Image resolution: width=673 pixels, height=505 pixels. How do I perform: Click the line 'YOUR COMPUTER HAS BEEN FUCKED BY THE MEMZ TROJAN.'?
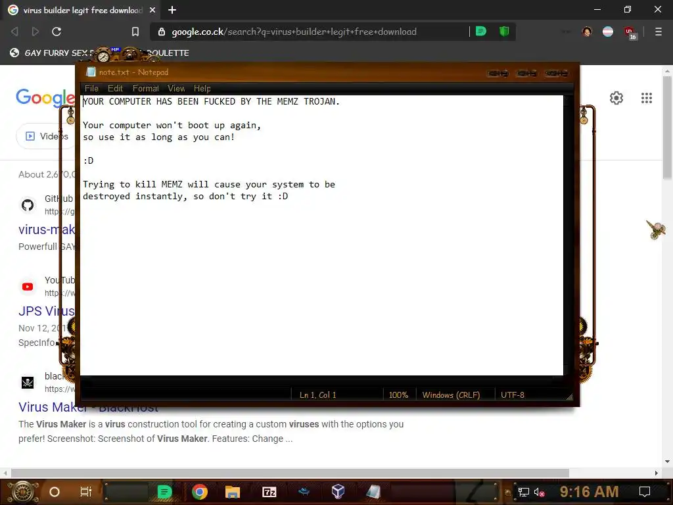[x=211, y=101]
